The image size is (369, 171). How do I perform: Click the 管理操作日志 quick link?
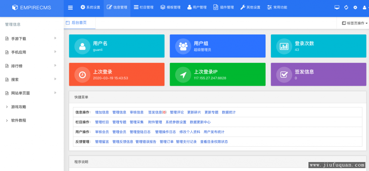[165, 132]
